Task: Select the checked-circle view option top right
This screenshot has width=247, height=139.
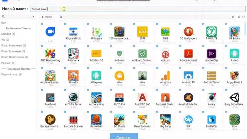Action: point(239,17)
